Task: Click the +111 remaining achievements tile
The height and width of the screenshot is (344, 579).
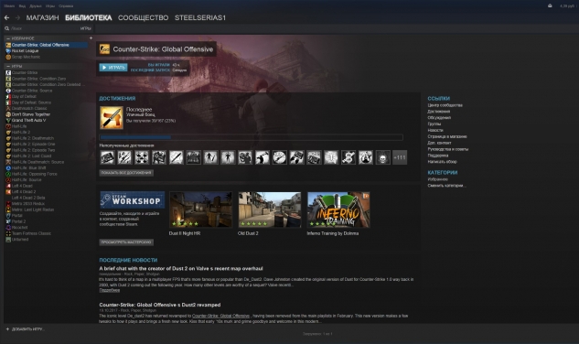Action: click(x=400, y=157)
